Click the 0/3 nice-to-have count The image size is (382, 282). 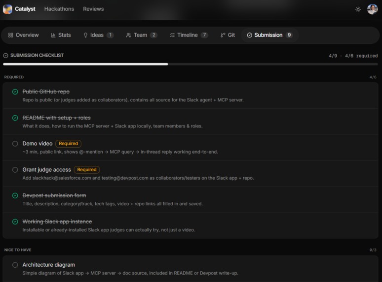click(373, 250)
